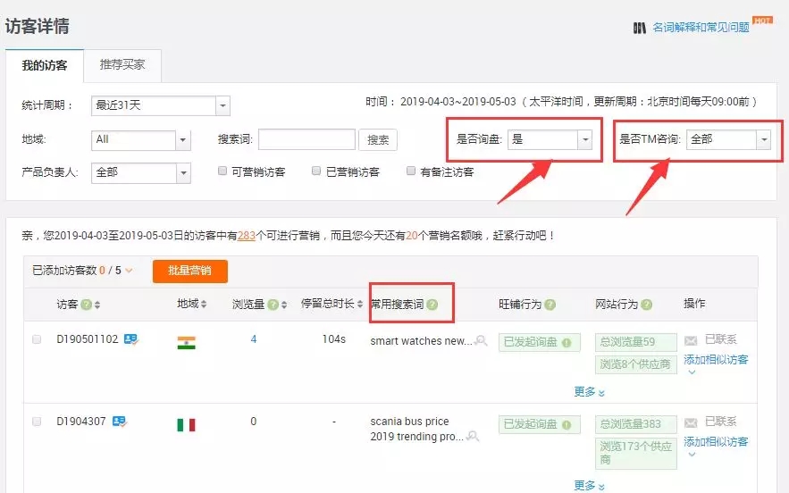Open contact card icon for visitor D1904307

click(x=120, y=422)
